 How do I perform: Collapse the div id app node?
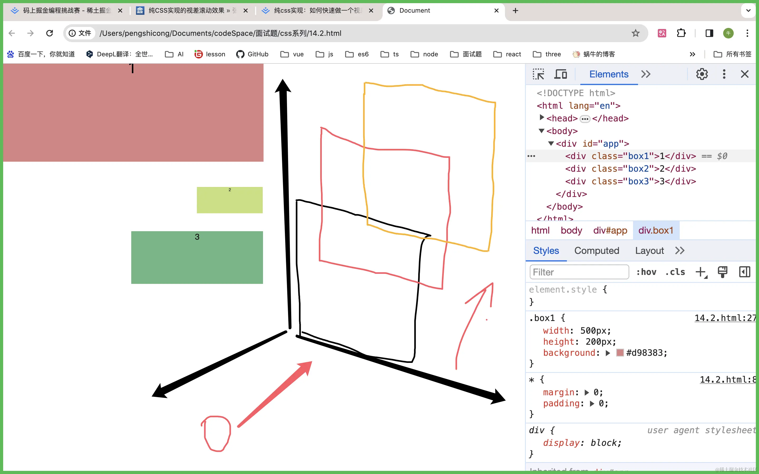(551, 144)
